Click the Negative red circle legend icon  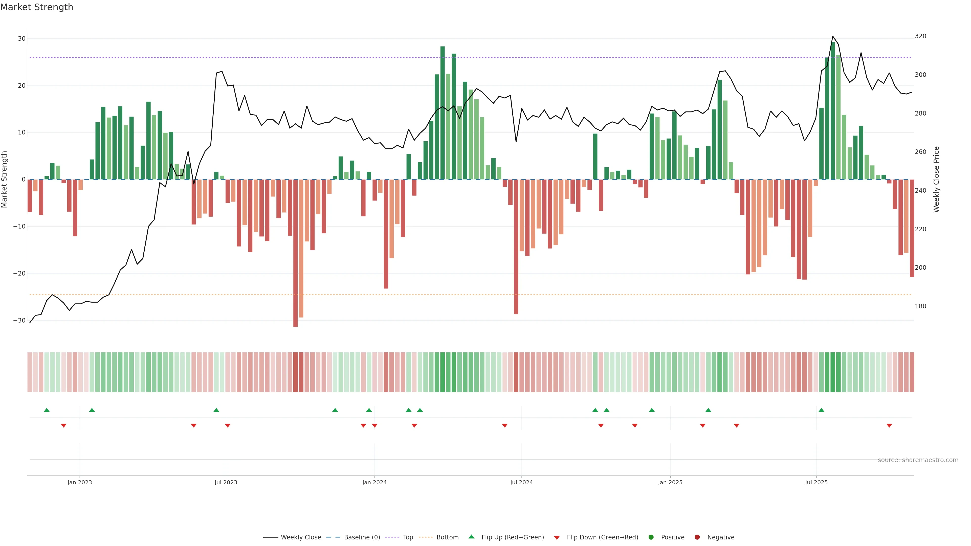[697, 537]
